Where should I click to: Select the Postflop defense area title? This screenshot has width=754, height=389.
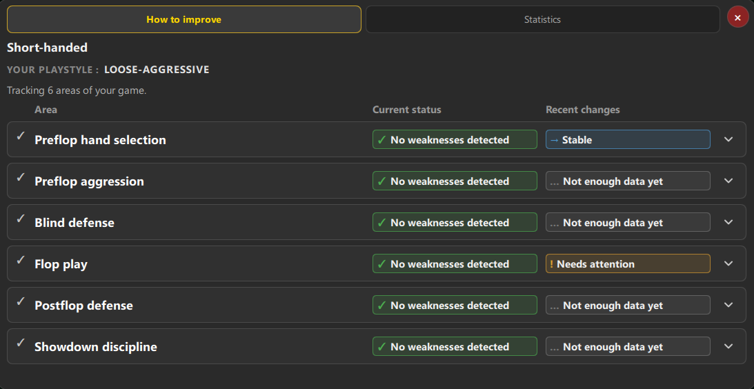pyautogui.click(x=83, y=306)
